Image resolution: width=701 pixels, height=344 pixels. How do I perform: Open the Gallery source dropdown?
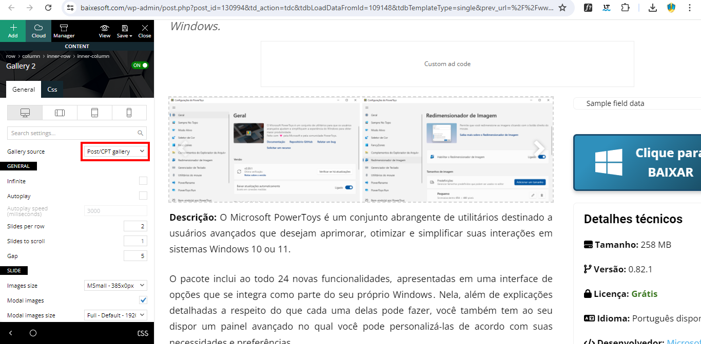[115, 152]
